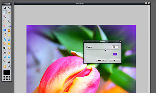Select the Bloat tool
Screen dimensions: 156x93
(x=5, y=57)
